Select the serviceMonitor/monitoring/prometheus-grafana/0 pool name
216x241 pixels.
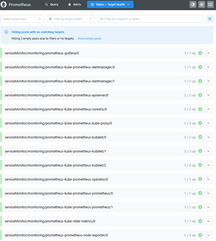(42, 53)
